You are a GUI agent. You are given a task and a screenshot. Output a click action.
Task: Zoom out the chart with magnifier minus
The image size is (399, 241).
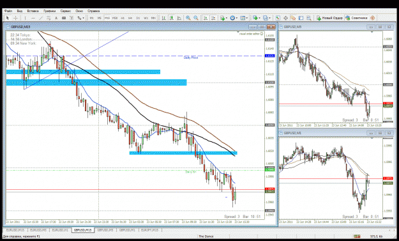click(x=196, y=18)
